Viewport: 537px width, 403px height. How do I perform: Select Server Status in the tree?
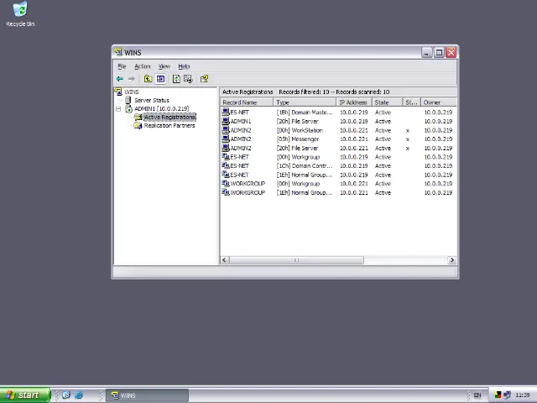coord(152,100)
